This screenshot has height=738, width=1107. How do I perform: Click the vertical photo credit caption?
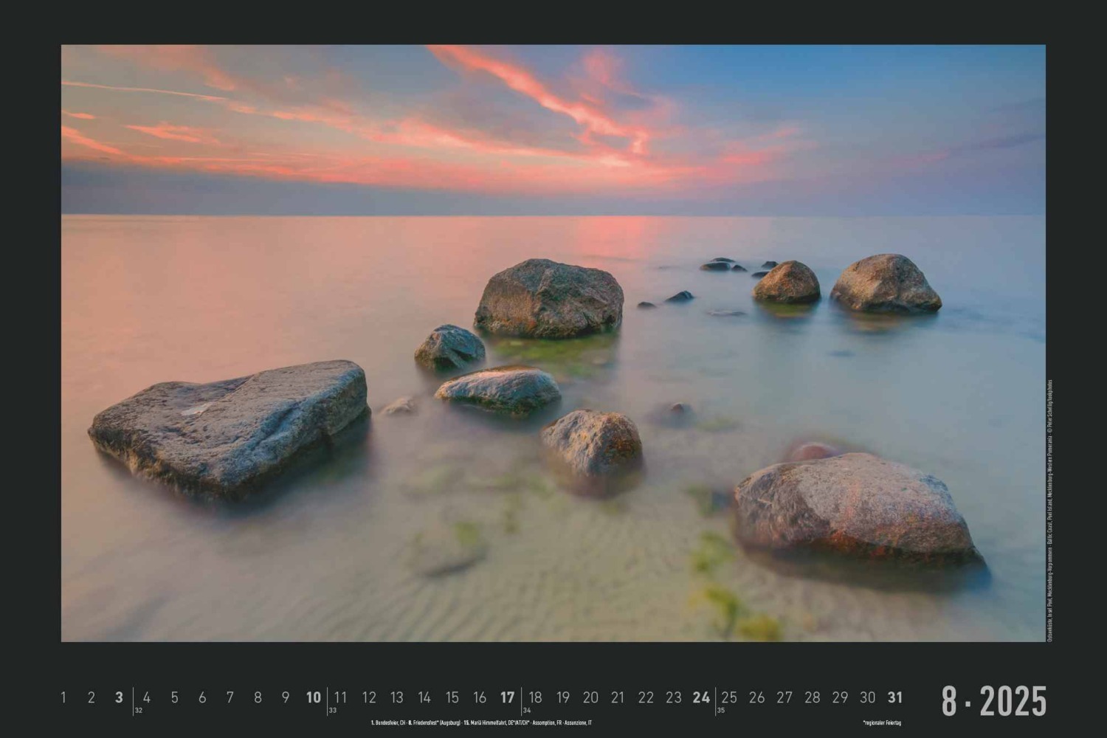pos(1050,511)
